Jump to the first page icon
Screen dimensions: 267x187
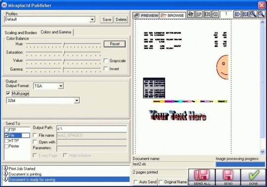pos(207,14)
